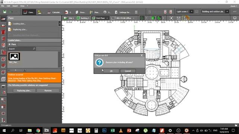Select the second icon in the left sidebar

[x=3, y=25]
